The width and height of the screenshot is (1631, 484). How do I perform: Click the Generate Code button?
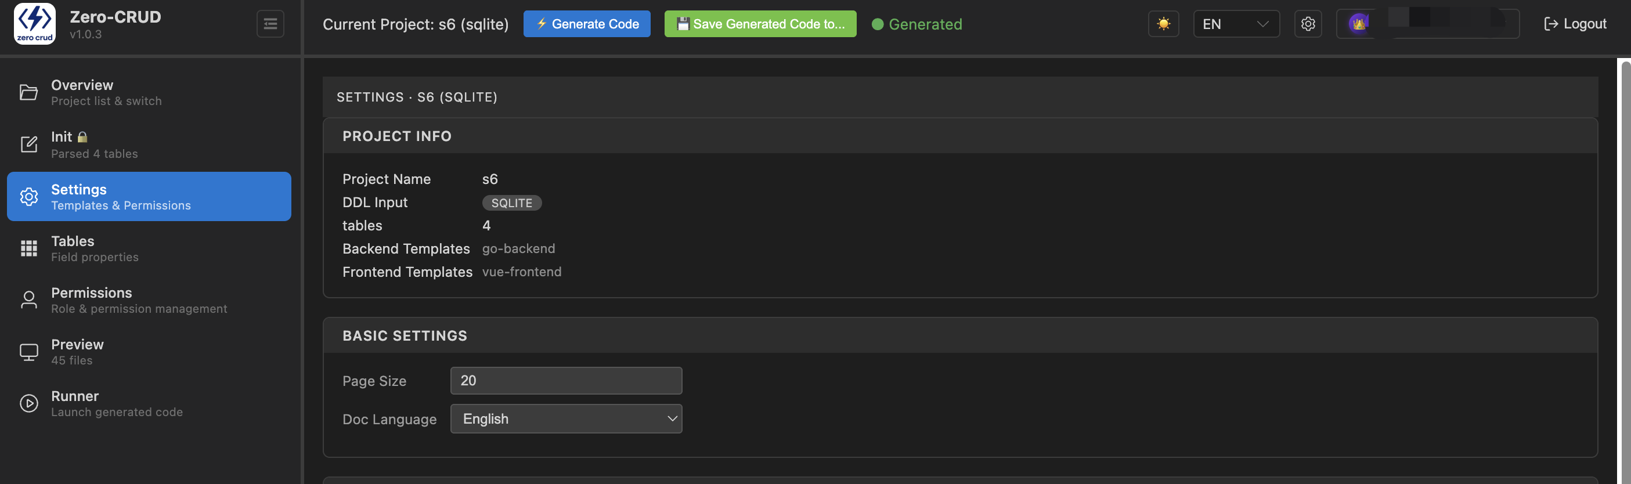(x=586, y=24)
